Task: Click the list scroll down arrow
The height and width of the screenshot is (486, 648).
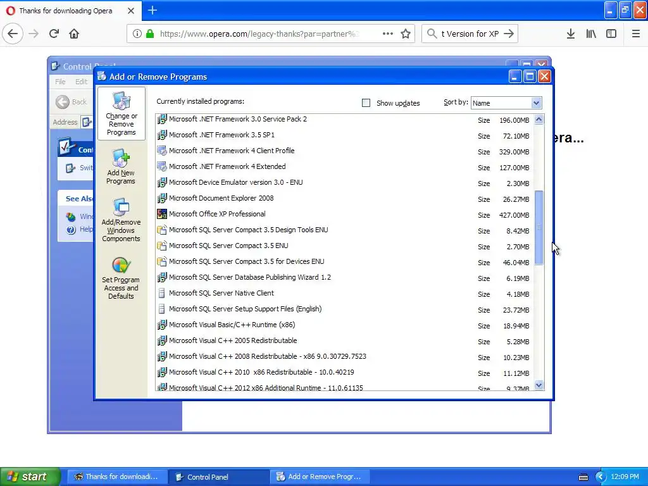Action: [539, 385]
